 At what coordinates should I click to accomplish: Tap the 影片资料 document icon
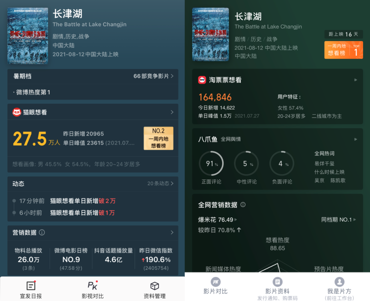click(277, 282)
